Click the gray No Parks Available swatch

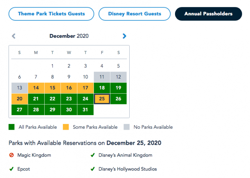[x=126, y=127]
